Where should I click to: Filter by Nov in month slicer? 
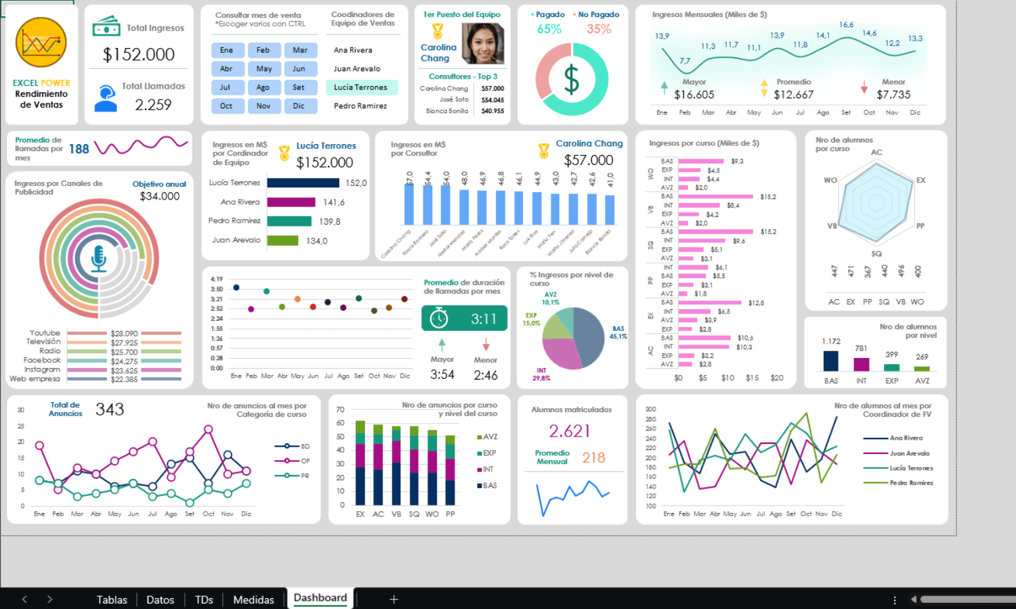point(263,106)
